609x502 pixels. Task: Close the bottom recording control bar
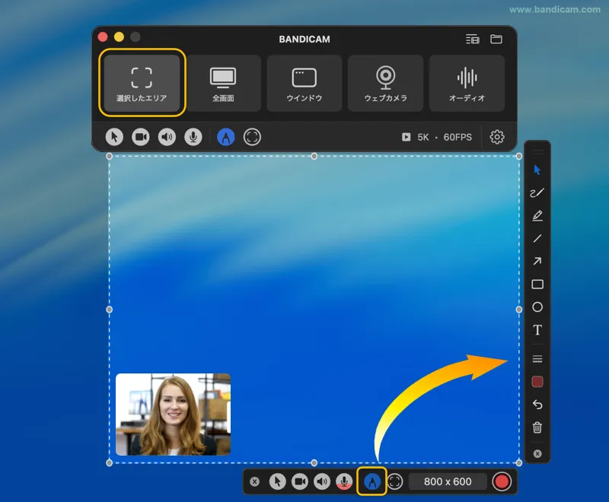[254, 481]
